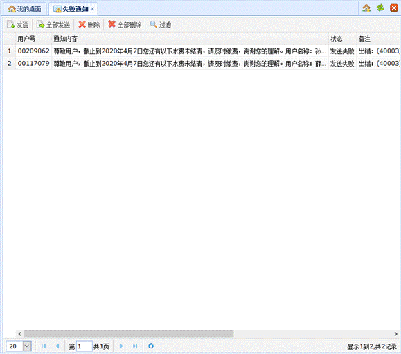Click the green refresh arrows icon
Image resolution: width=401 pixels, height=354 pixels.
[380, 8]
